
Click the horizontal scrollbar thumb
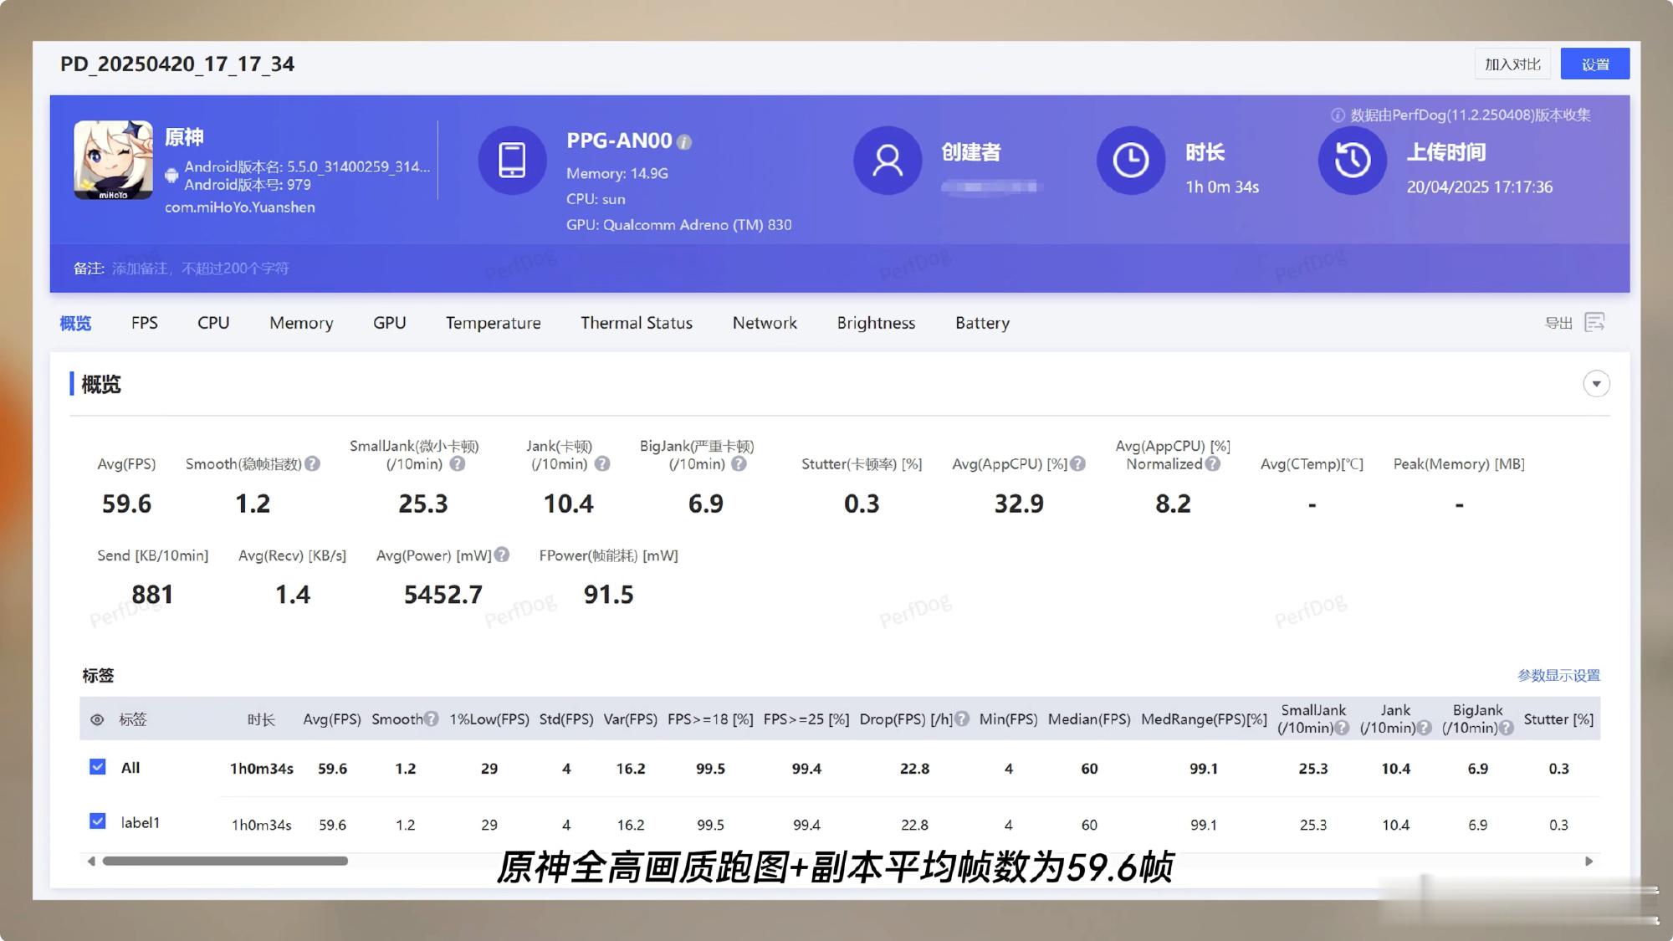click(225, 861)
